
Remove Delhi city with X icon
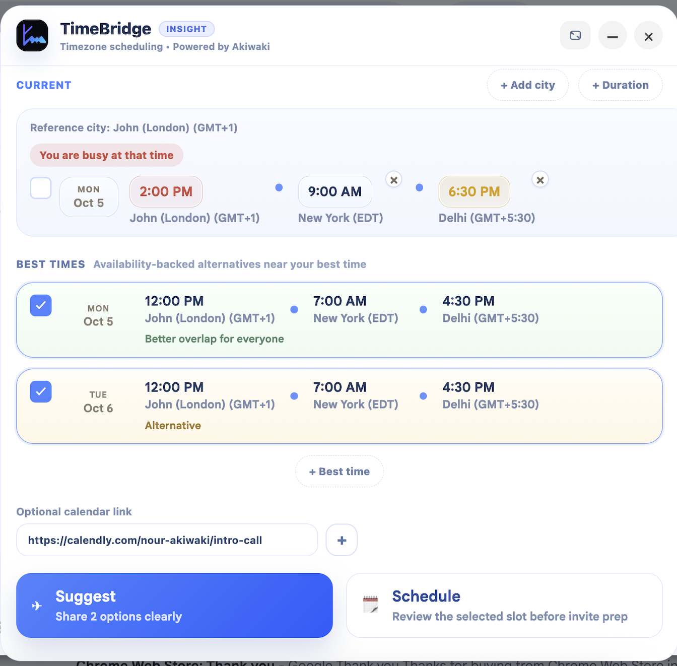coord(540,180)
